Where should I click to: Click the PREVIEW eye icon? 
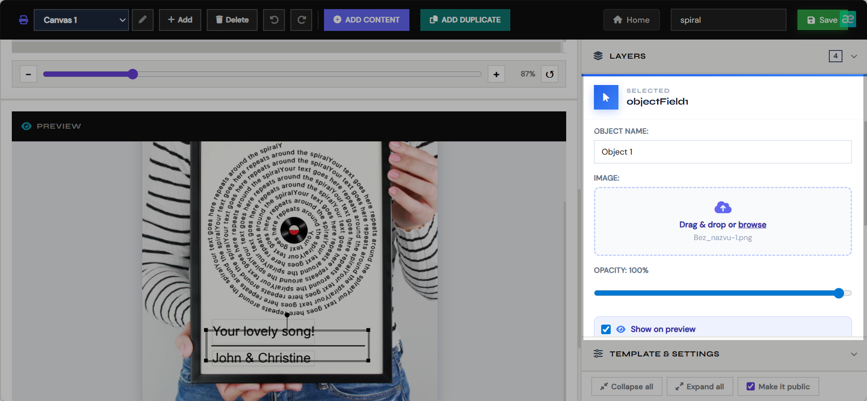[26, 126]
